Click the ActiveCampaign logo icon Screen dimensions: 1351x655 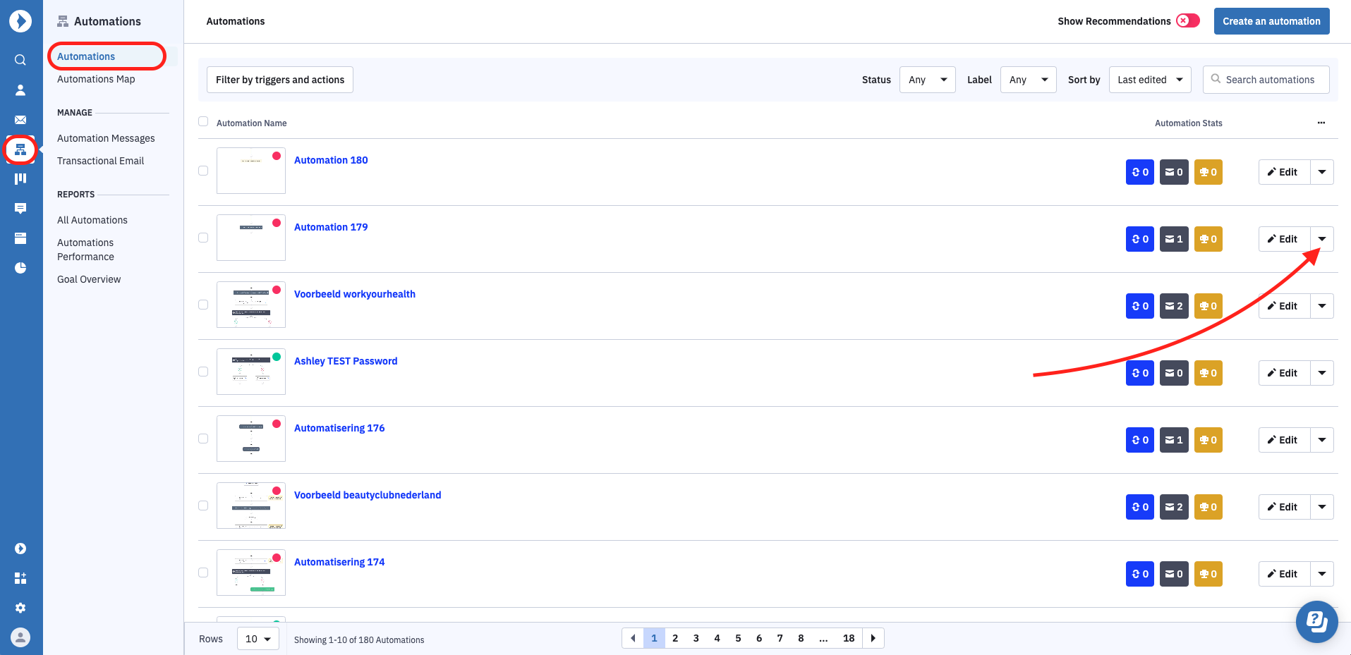[x=20, y=21]
